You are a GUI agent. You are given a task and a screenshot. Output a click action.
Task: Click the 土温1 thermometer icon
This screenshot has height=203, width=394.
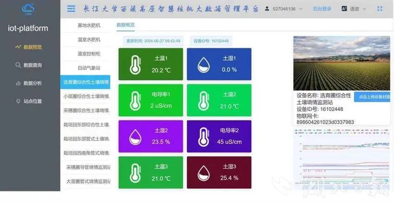point(135,64)
